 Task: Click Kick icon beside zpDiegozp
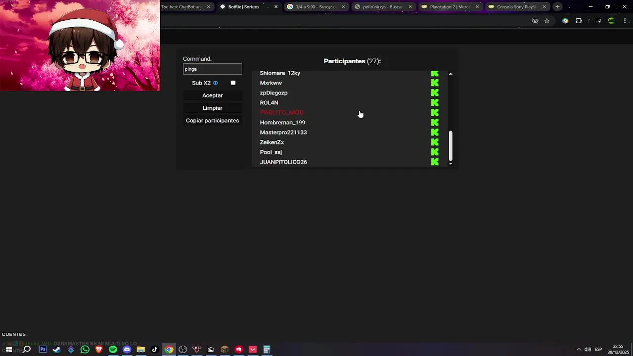[435, 93]
